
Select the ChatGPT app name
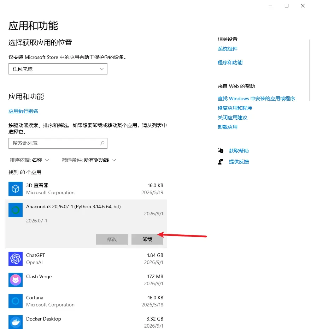pos(35,255)
